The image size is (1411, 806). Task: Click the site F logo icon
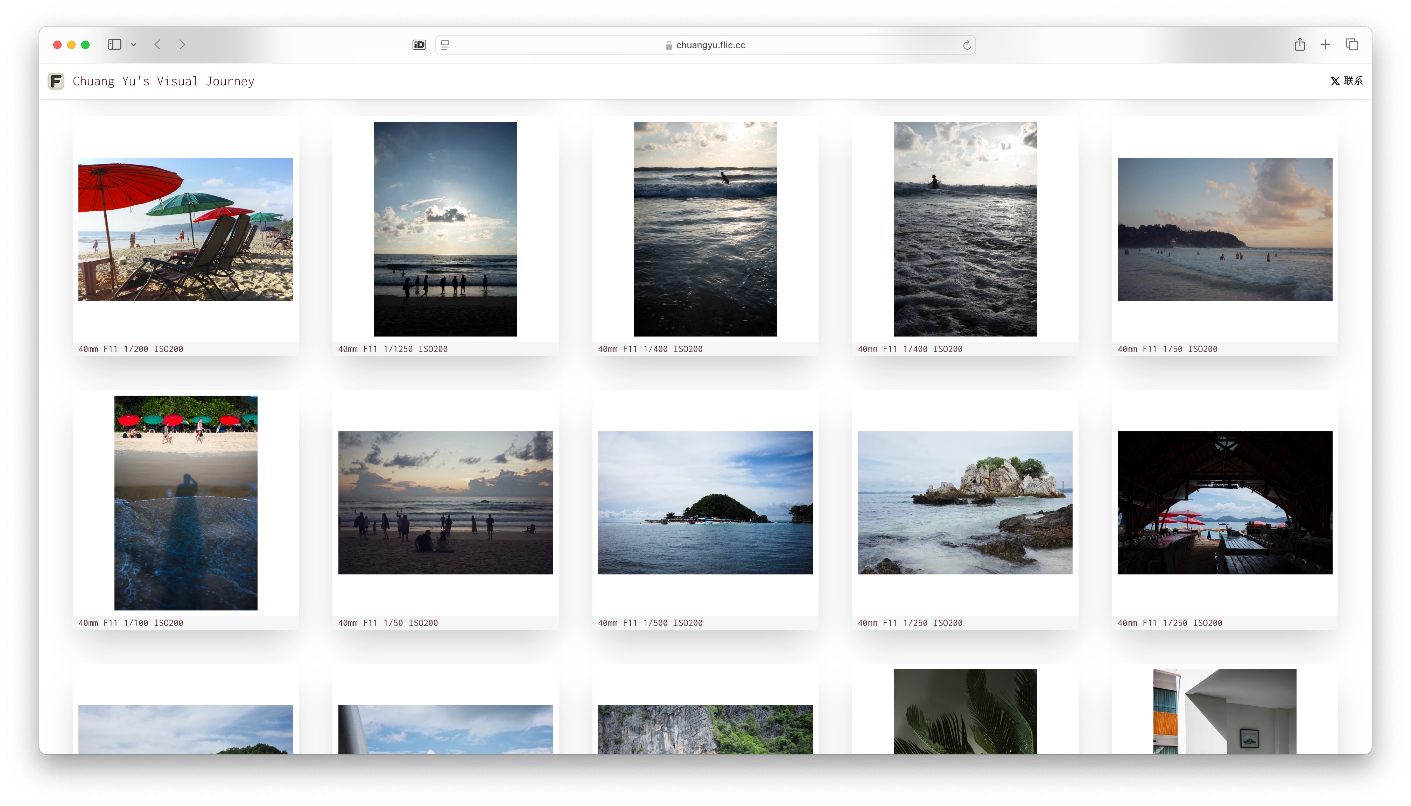pyautogui.click(x=56, y=82)
